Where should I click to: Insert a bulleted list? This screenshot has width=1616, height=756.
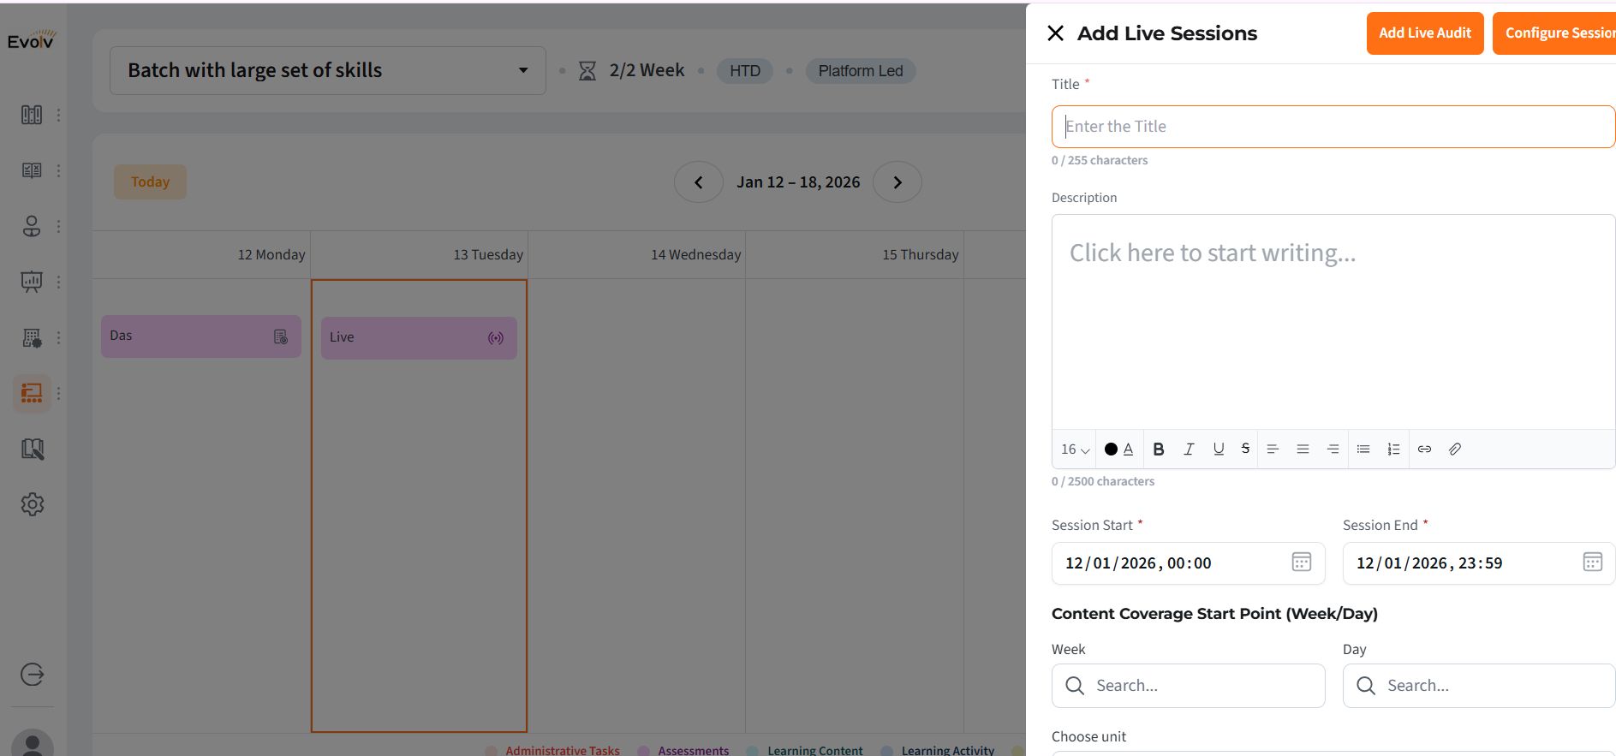click(x=1363, y=449)
